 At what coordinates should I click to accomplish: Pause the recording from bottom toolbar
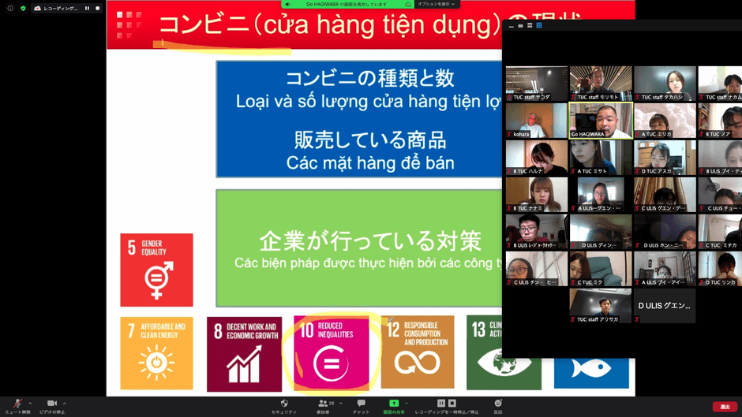pos(441,404)
